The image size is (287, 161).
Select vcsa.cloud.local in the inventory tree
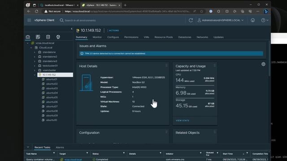point(45,43)
